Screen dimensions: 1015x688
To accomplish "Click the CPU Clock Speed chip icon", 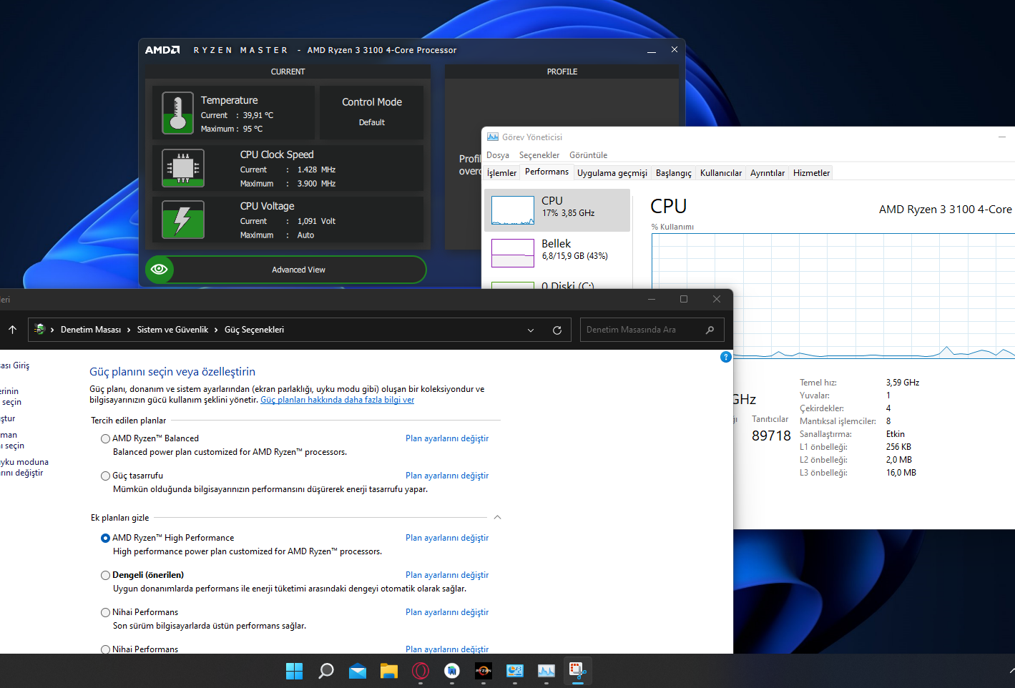I will pyautogui.click(x=183, y=168).
